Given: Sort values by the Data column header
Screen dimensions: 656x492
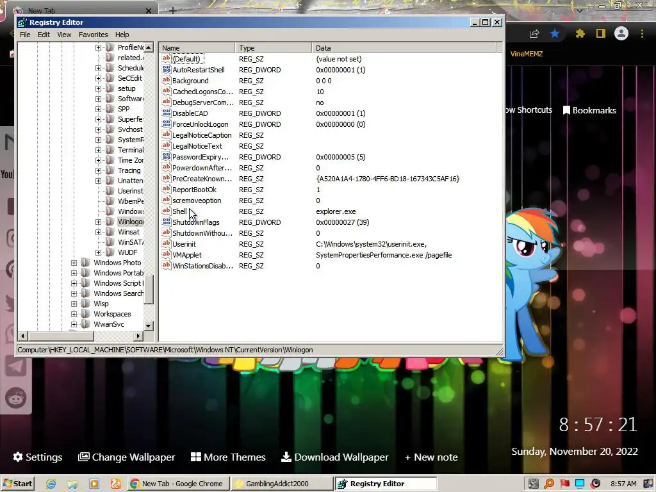Looking at the screenshot, I should (404, 47).
